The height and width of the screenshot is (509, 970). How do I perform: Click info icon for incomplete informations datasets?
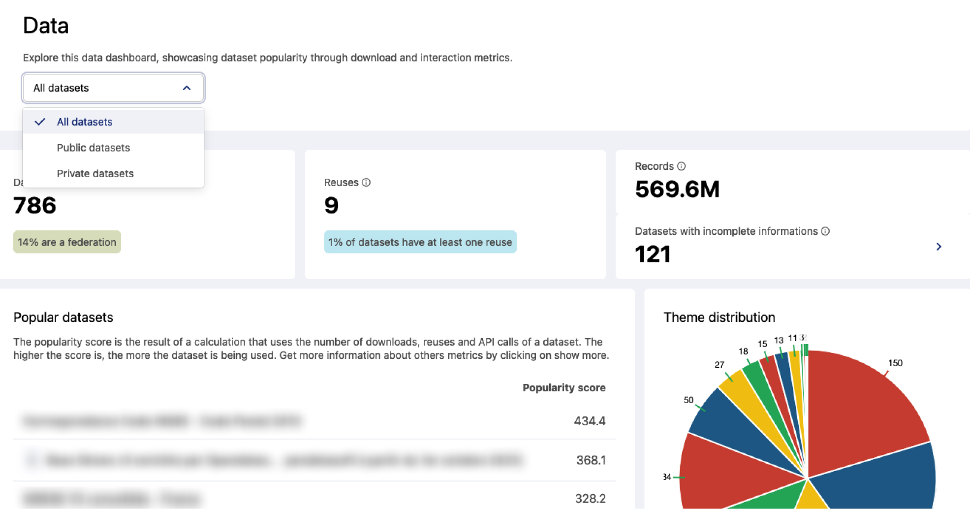pyautogui.click(x=825, y=231)
